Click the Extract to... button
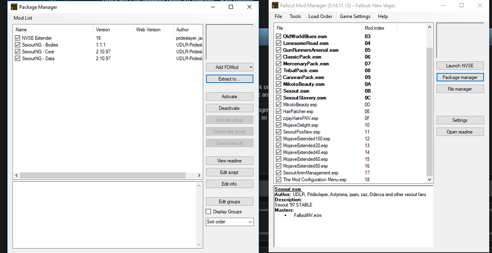This screenshot has width=492, height=253. point(229,79)
